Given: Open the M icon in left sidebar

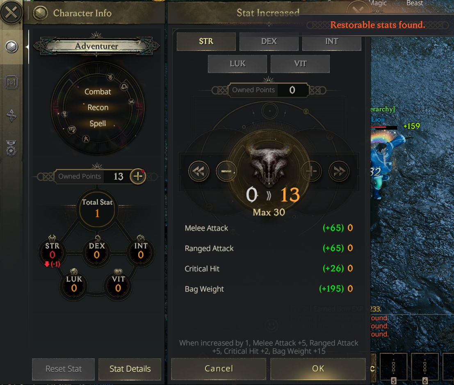Looking at the screenshot, I should tap(11, 82).
